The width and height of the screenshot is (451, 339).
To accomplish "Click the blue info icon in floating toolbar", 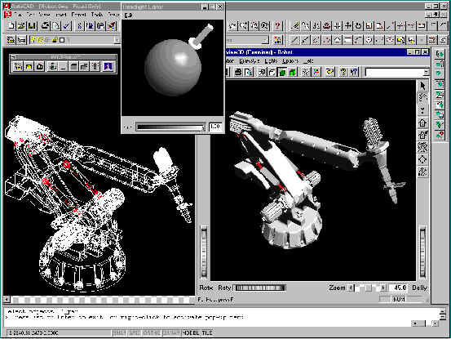I will tap(108, 66).
